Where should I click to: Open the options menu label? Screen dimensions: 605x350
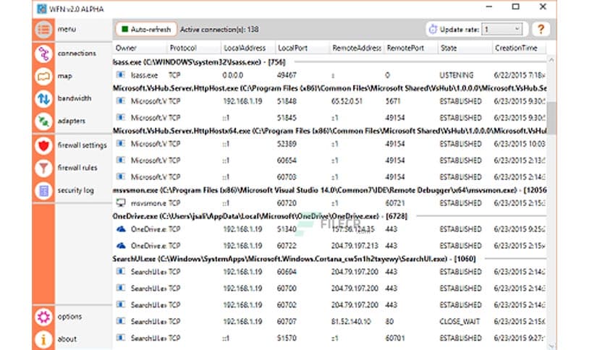[x=70, y=317]
